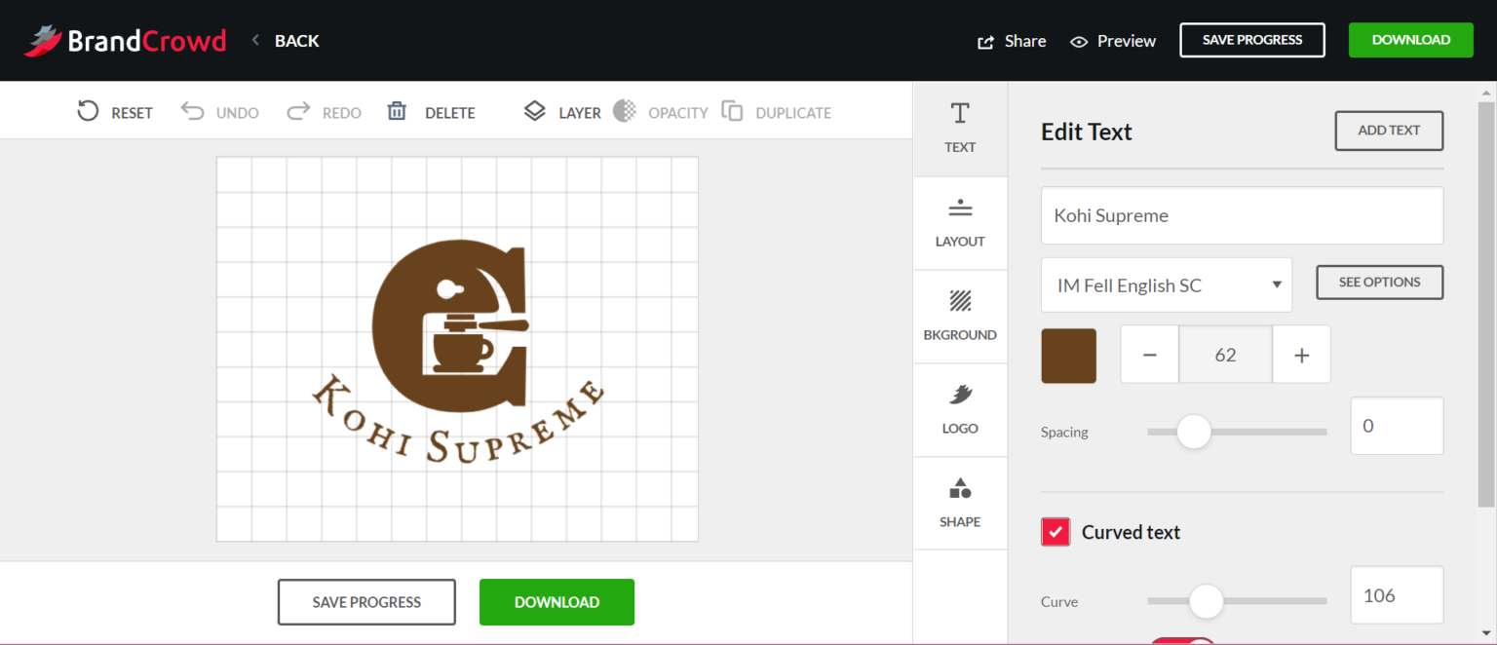
Task: Open the Shape panel
Action: pos(960,503)
